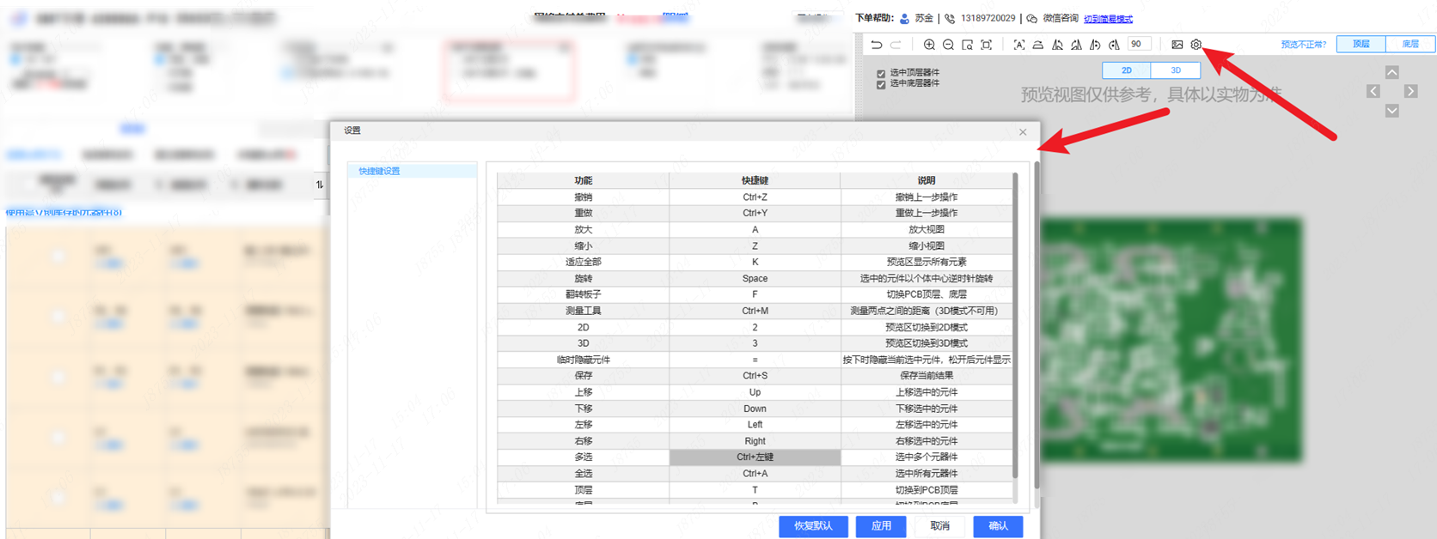
Task: Click the 恢复默认 button
Action: tap(812, 525)
